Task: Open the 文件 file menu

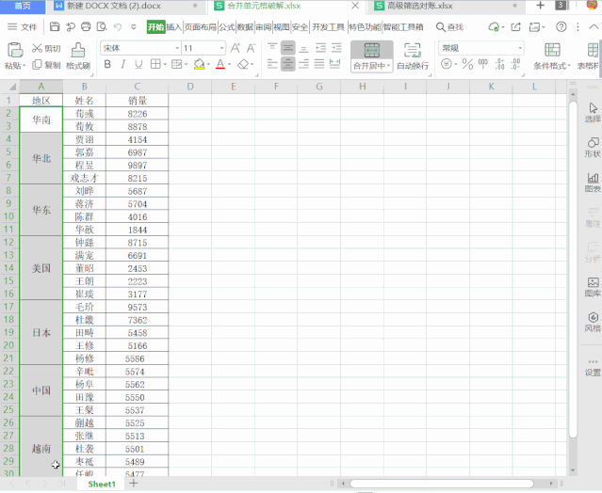Action: point(23,27)
